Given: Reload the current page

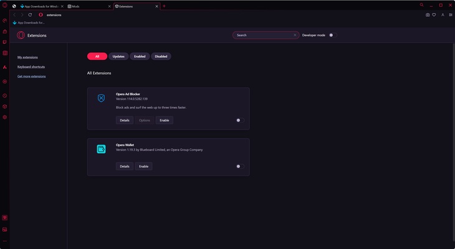Looking at the screenshot, I should coord(30,15).
